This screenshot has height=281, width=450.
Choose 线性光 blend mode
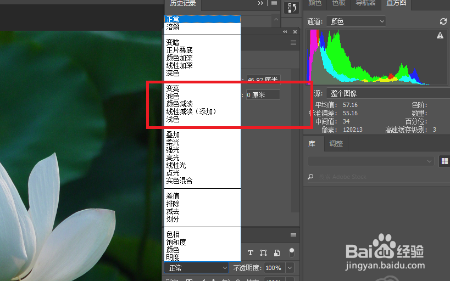coord(202,165)
